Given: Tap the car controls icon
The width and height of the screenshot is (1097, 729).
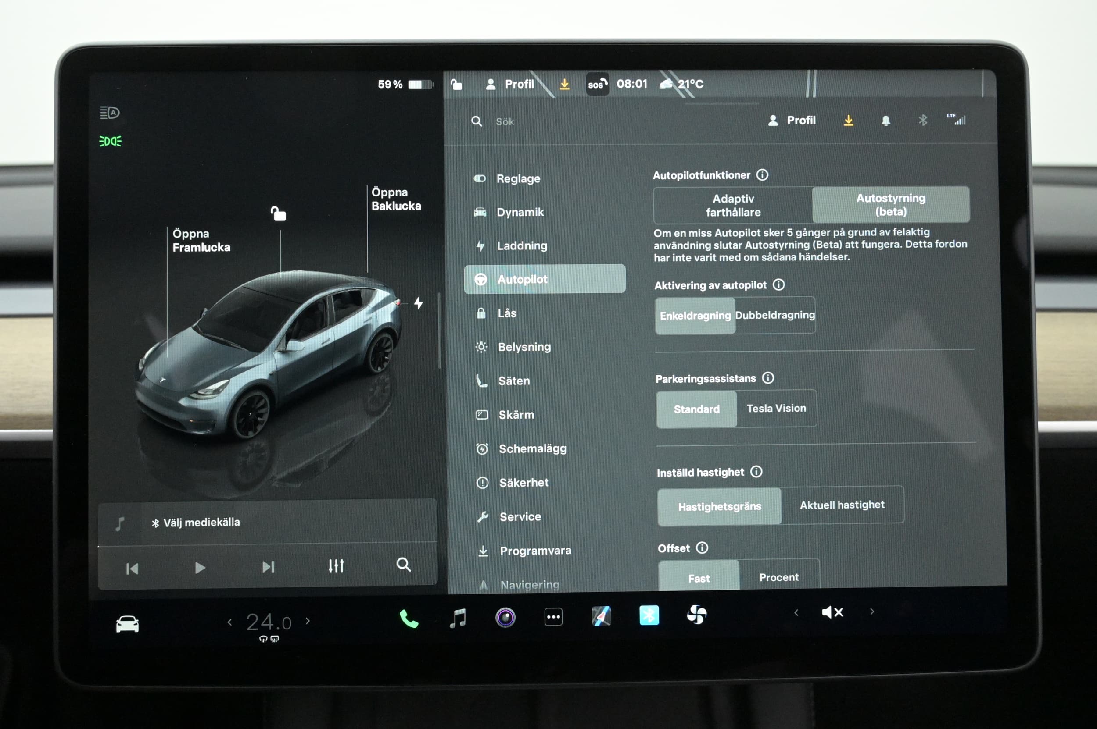Looking at the screenshot, I should pos(127,624).
